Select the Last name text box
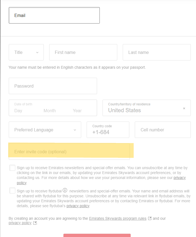The height and width of the screenshot is (237, 196). tap(157, 52)
